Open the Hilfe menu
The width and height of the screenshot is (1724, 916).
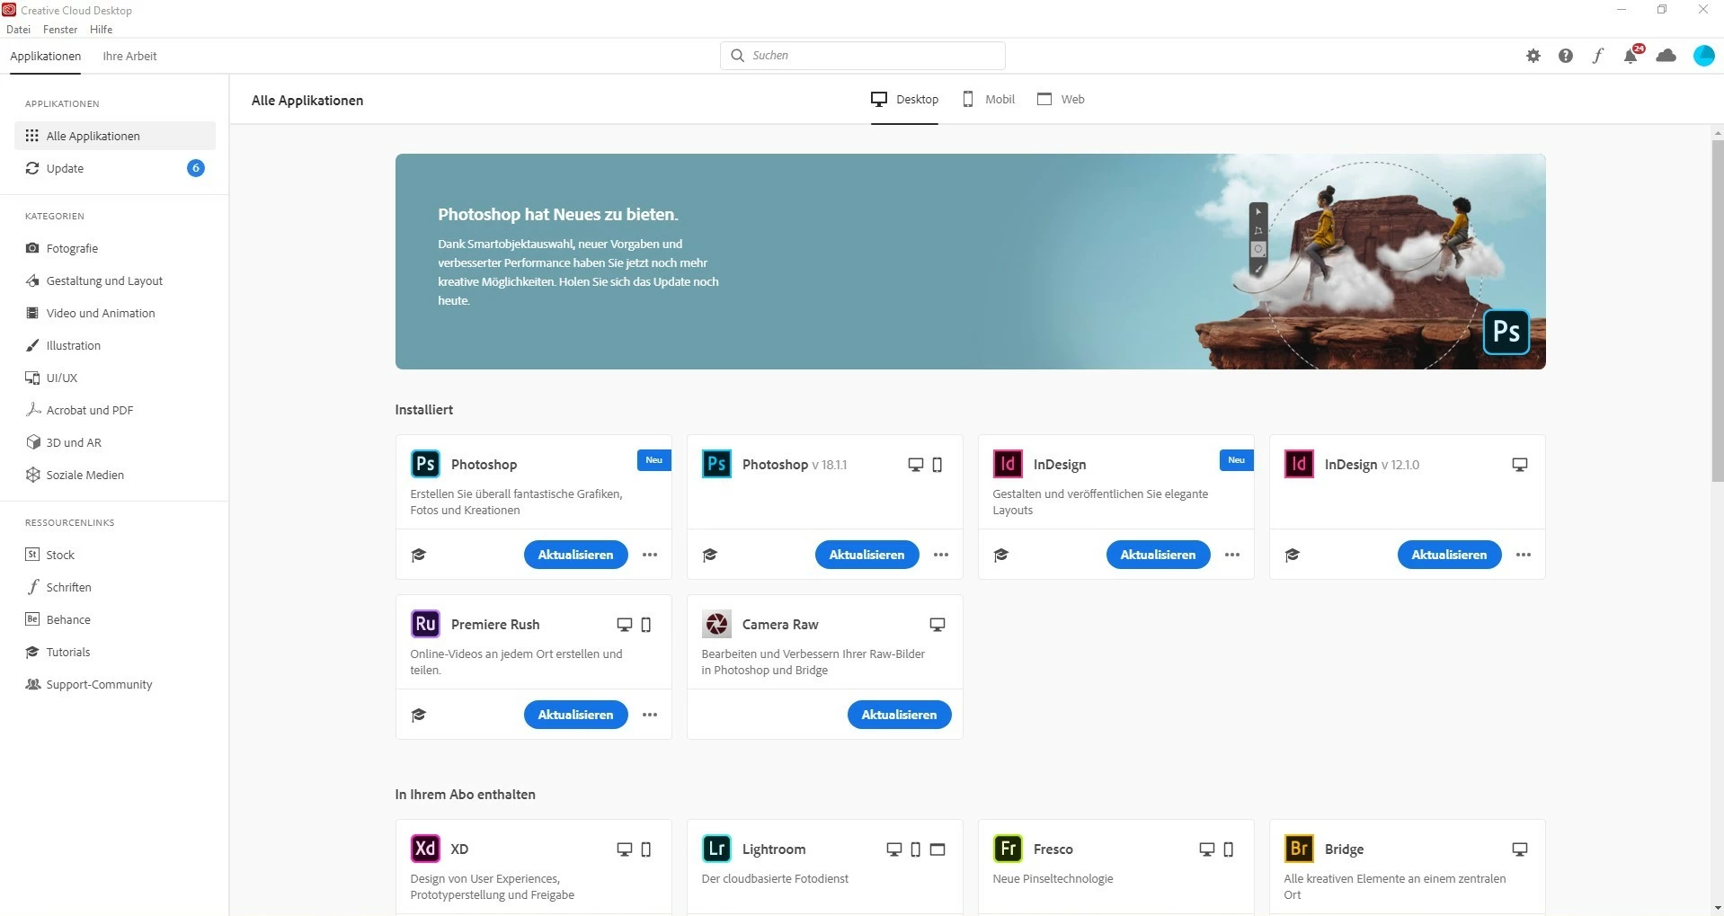click(102, 30)
